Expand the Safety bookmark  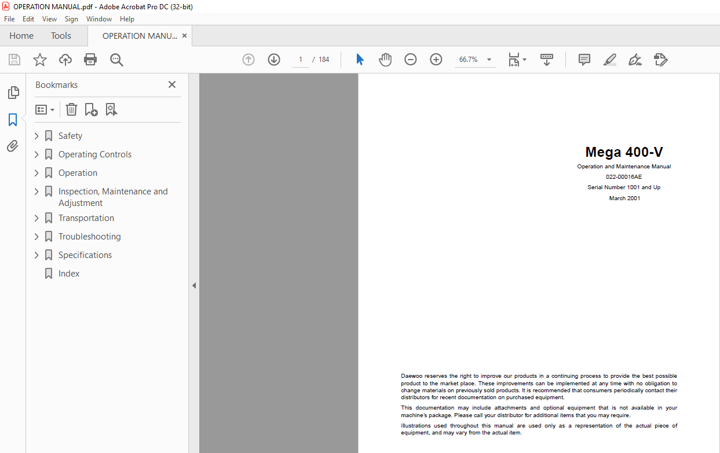click(x=36, y=136)
